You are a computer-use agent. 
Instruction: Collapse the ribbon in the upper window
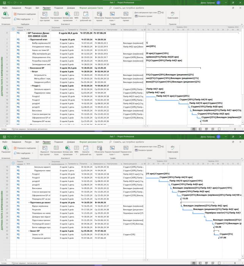242,24
